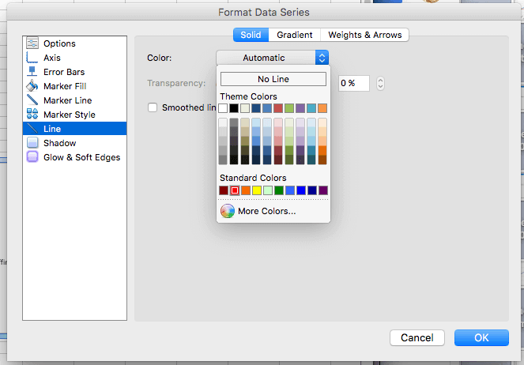
Task: Select the Axis icon in the list
Action: pos(32,58)
